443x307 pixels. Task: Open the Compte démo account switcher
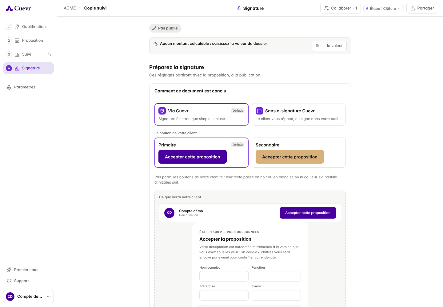click(x=28, y=297)
